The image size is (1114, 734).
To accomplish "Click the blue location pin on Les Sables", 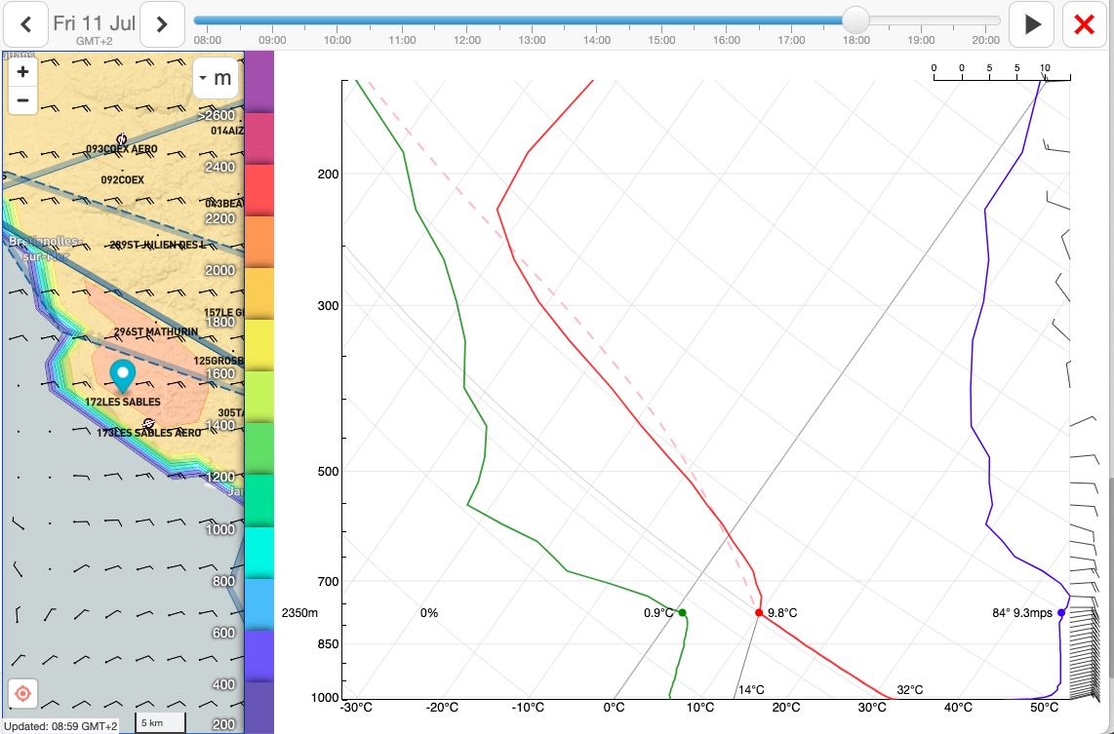I will (x=122, y=374).
